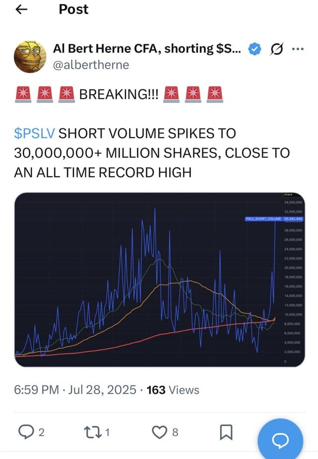Viewport: 318px width, 459px height.
Task: Bookmark this post
Action: tap(226, 432)
